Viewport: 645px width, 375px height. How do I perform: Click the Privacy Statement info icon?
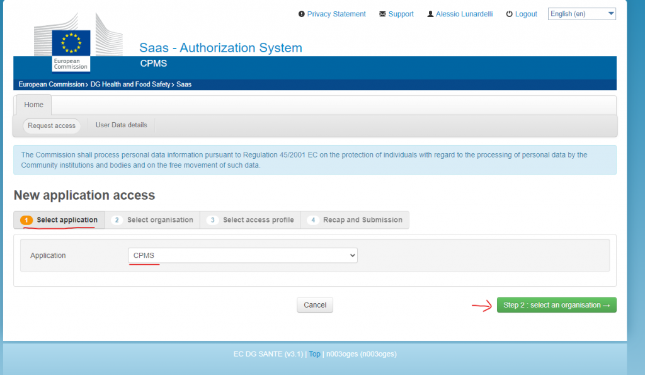(x=302, y=14)
